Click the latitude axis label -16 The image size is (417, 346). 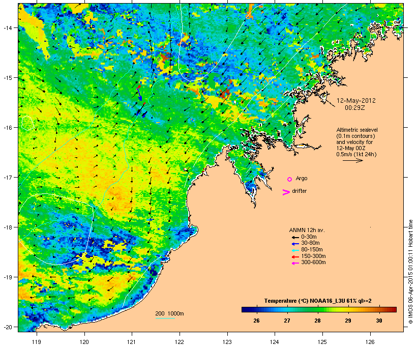point(7,128)
